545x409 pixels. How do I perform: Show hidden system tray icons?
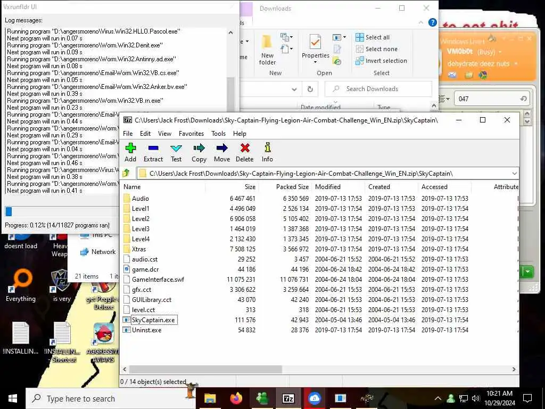click(x=438, y=398)
